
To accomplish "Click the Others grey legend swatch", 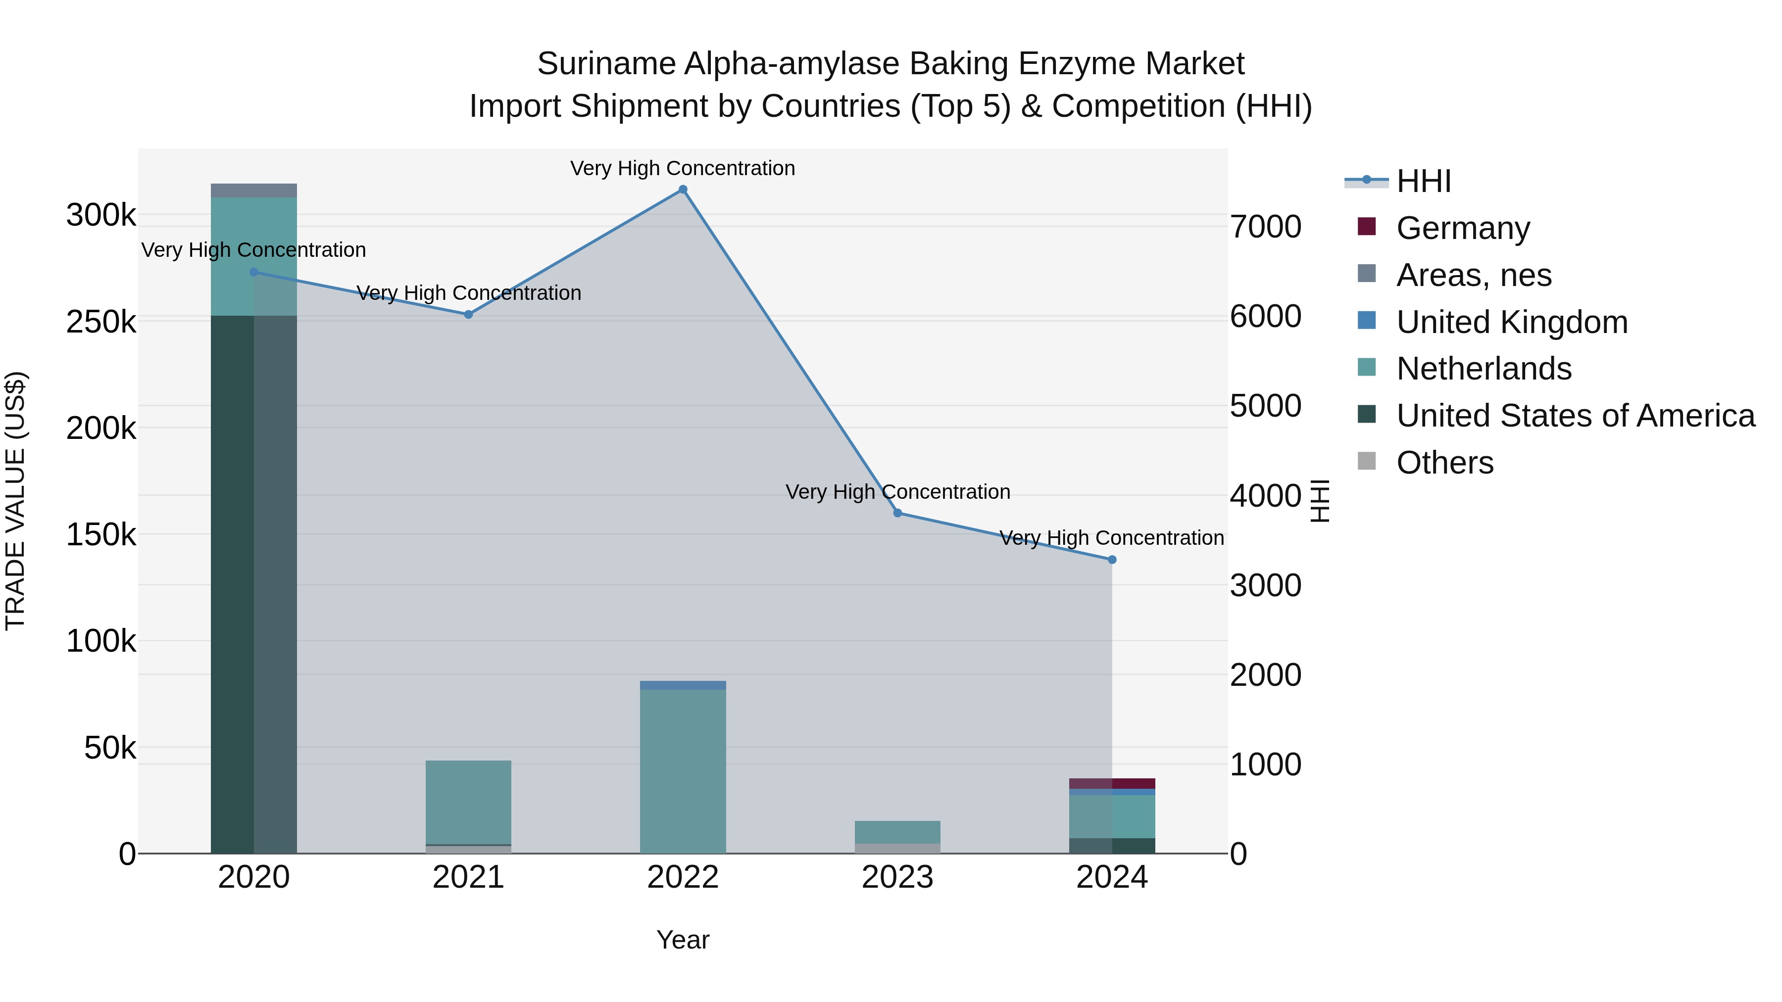I will coord(1366,461).
